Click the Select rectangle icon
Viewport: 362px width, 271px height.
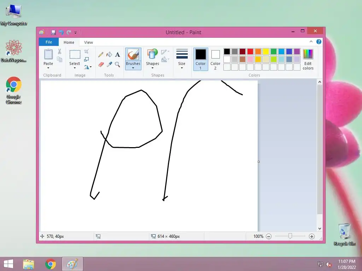click(x=75, y=54)
